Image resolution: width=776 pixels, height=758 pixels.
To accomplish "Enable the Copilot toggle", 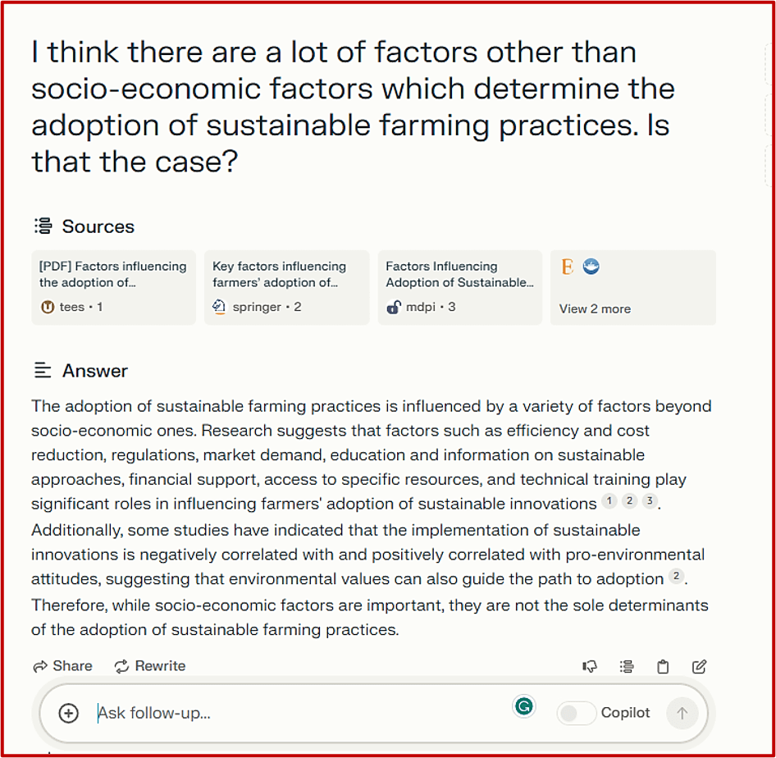I will click(577, 713).
